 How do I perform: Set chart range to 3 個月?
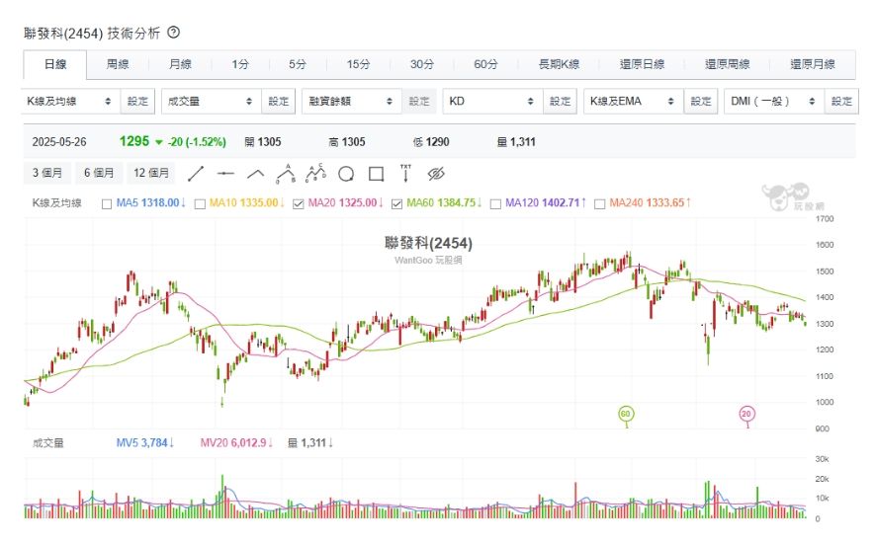(46, 173)
